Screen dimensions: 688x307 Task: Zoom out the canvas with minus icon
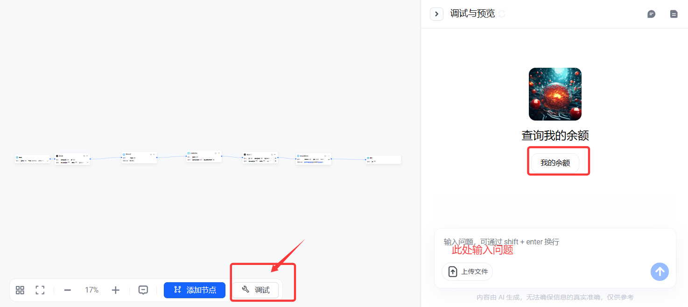tap(68, 290)
